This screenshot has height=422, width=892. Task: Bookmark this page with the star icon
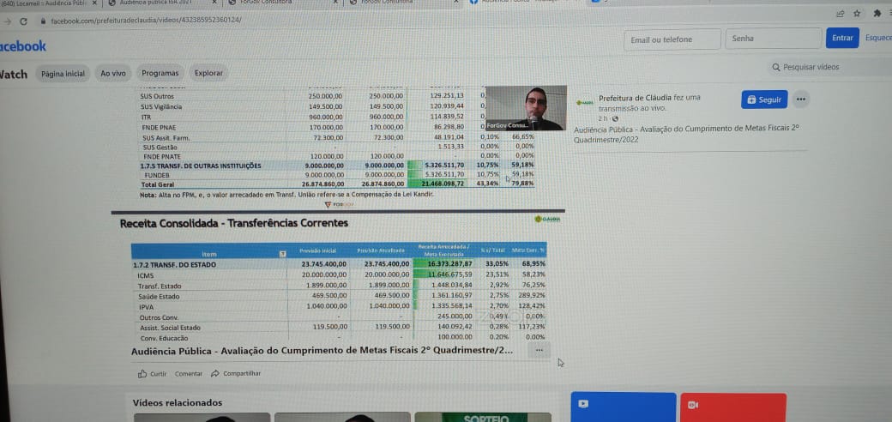(x=857, y=15)
